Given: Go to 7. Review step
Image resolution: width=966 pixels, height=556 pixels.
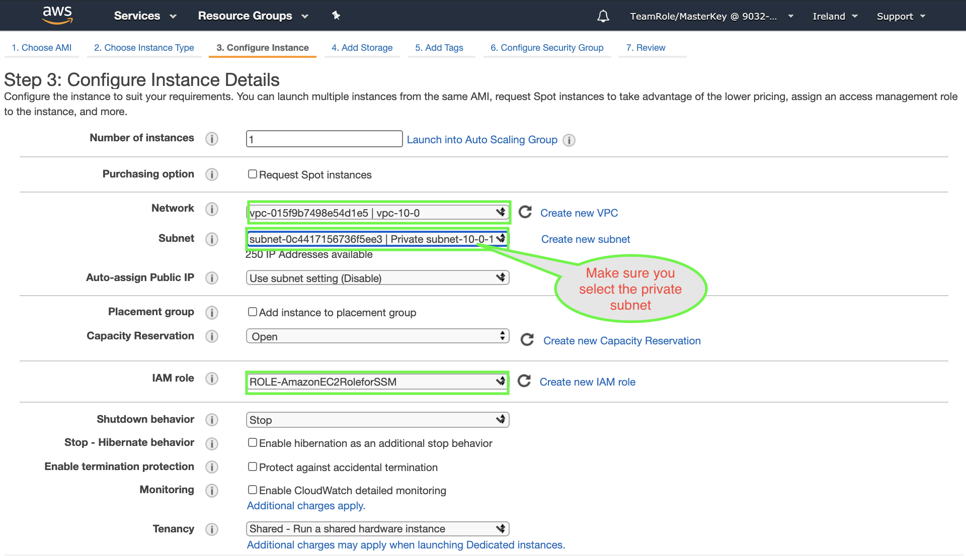Looking at the screenshot, I should click(646, 48).
